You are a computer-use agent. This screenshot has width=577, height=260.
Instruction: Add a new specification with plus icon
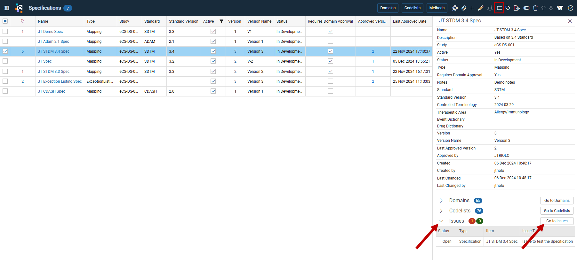coord(472,8)
